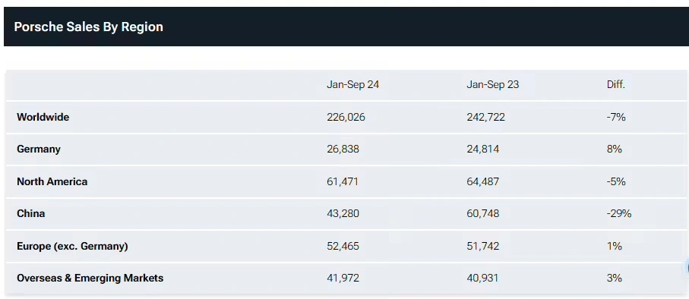Select the Jan-Sep 23 column header
This screenshot has height=299, width=689.
coord(492,84)
